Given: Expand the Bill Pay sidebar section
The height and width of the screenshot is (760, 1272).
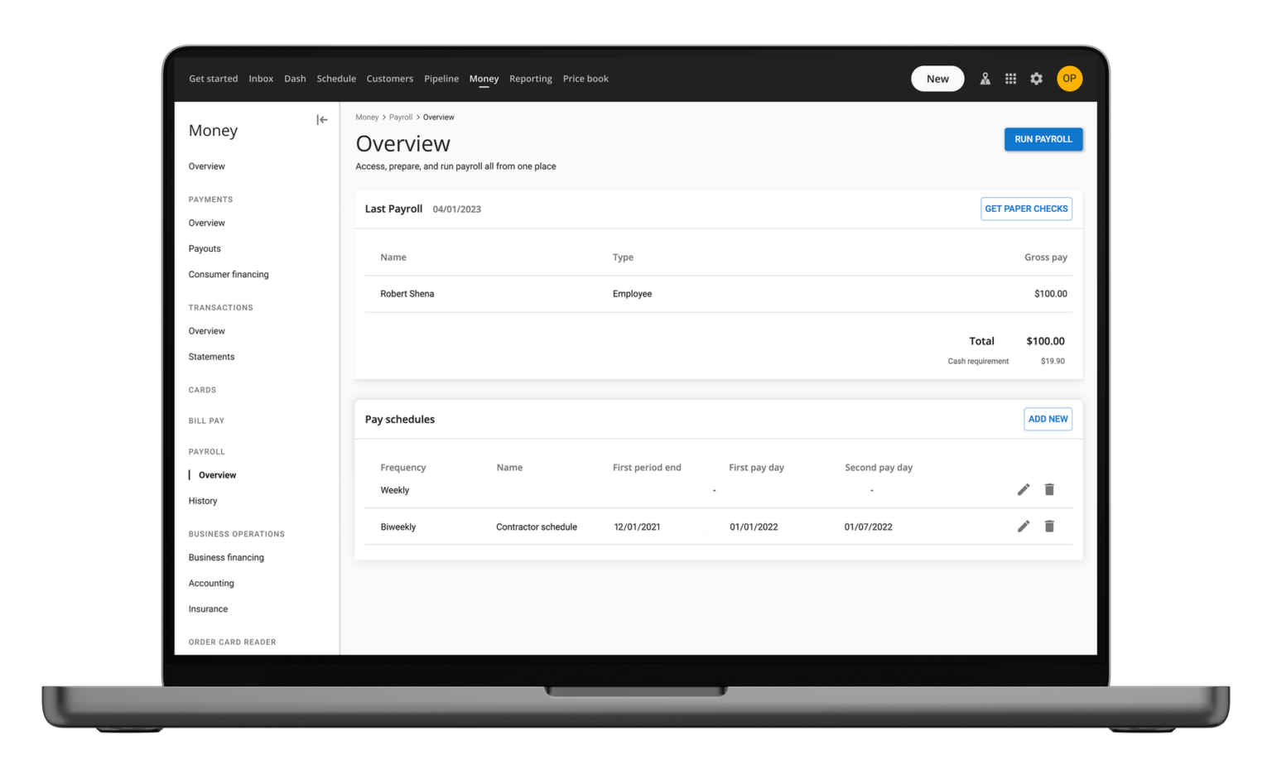Looking at the screenshot, I should pos(206,421).
